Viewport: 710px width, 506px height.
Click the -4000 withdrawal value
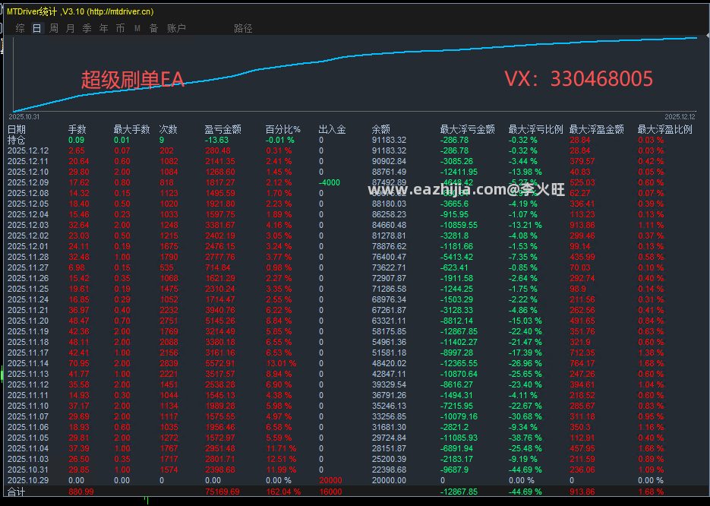pos(330,182)
